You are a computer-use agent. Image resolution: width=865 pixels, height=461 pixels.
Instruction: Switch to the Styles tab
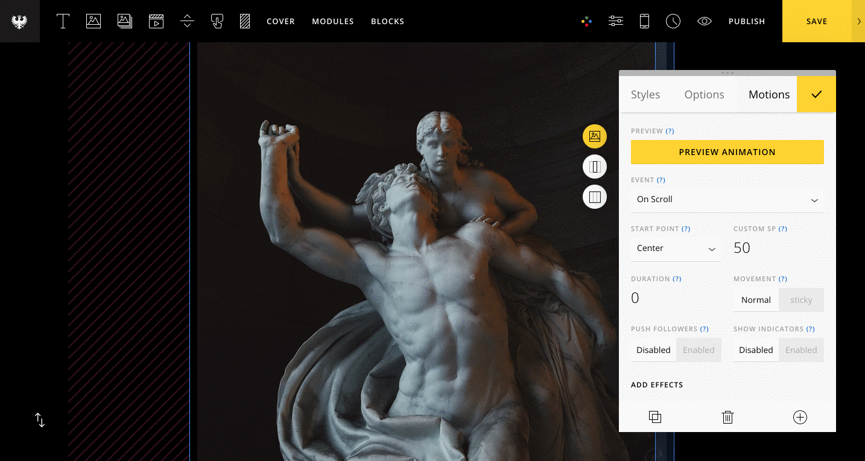(x=645, y=95)
